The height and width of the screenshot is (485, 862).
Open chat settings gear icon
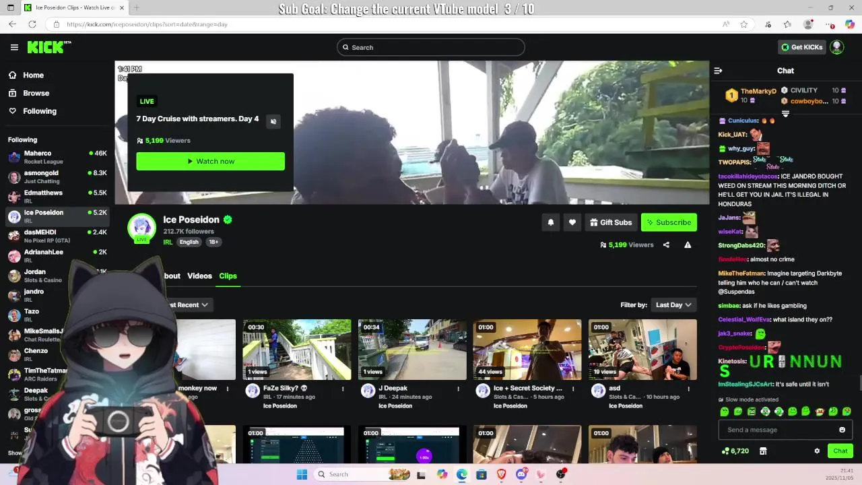tap(817, 451)
